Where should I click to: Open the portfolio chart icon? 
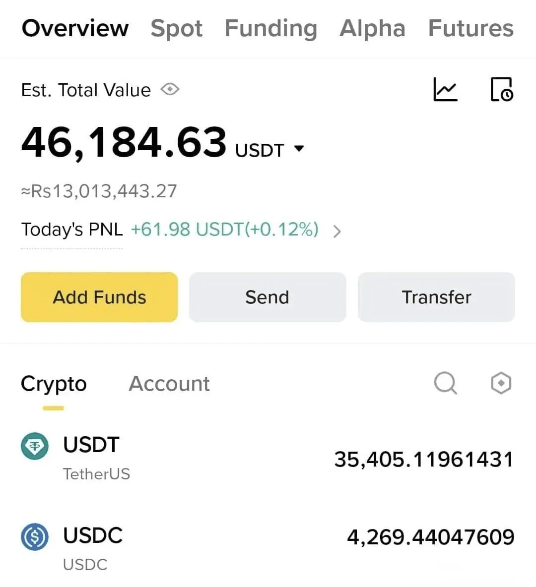point(445,89)
